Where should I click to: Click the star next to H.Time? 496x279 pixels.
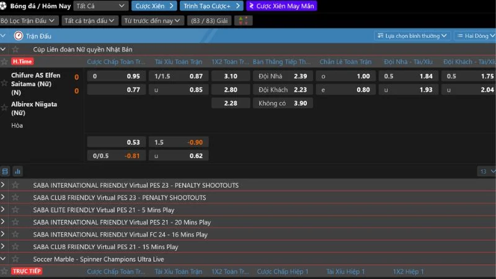pos(4,61)
